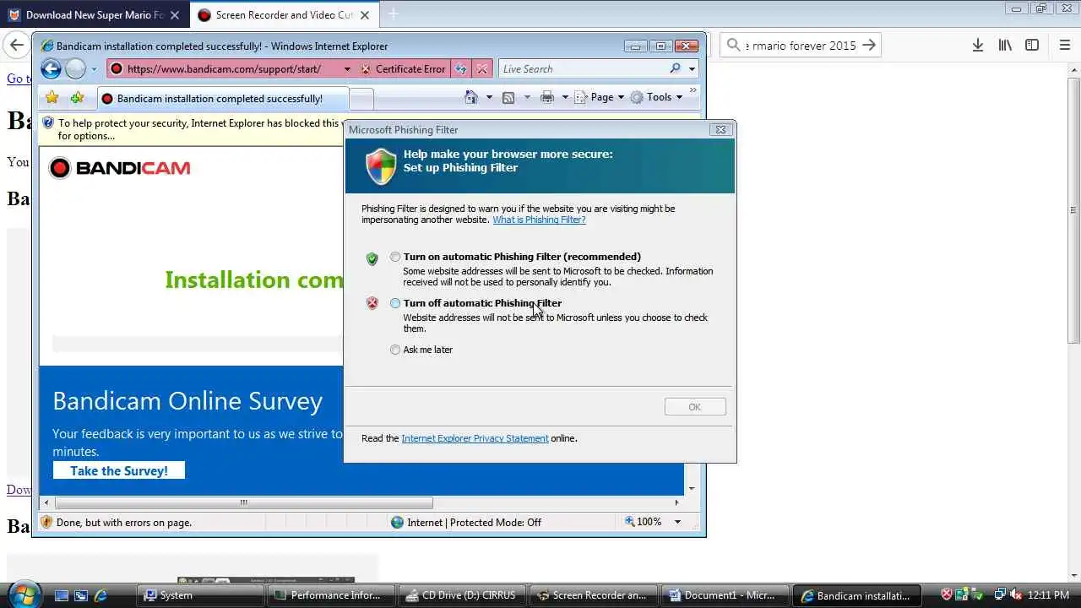
Task: Toggle the Firefox sidebar icon
Action: (x=1032, y=46)
